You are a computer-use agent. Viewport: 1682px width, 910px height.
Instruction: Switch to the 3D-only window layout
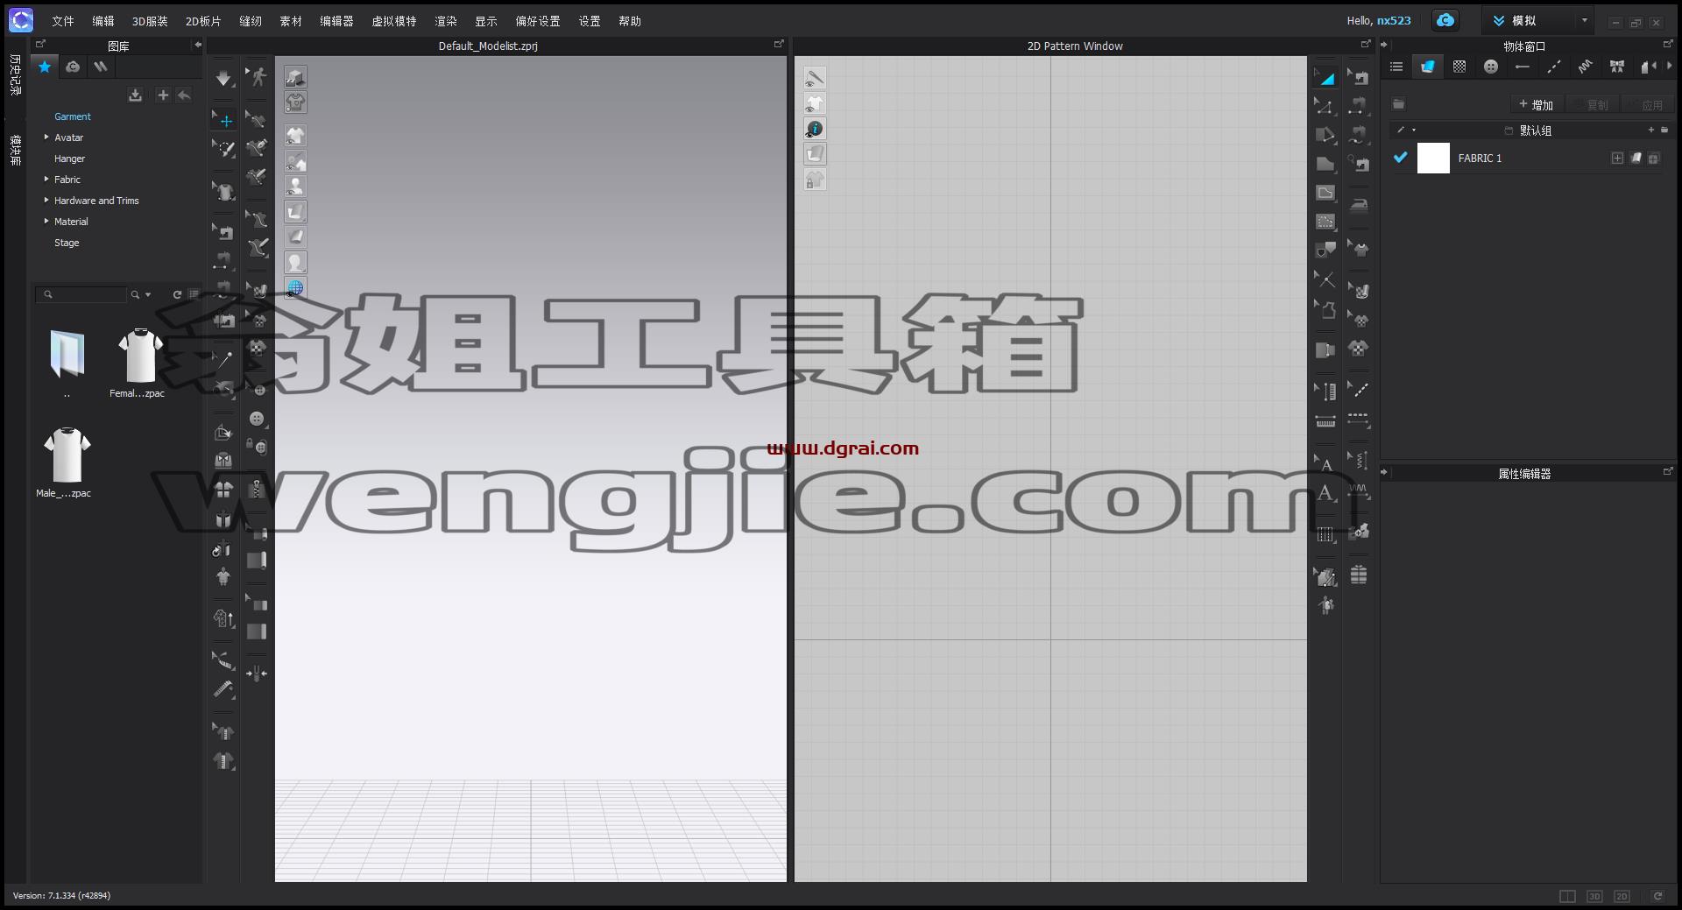pyautogui.click(x=1594, y=896)
